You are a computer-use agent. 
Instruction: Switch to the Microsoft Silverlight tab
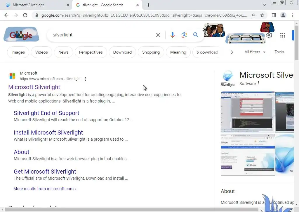point(36,5)
